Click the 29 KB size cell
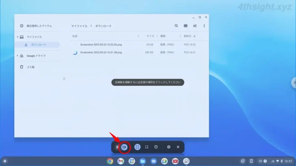296x166 pixels. (x=150, y=45)
